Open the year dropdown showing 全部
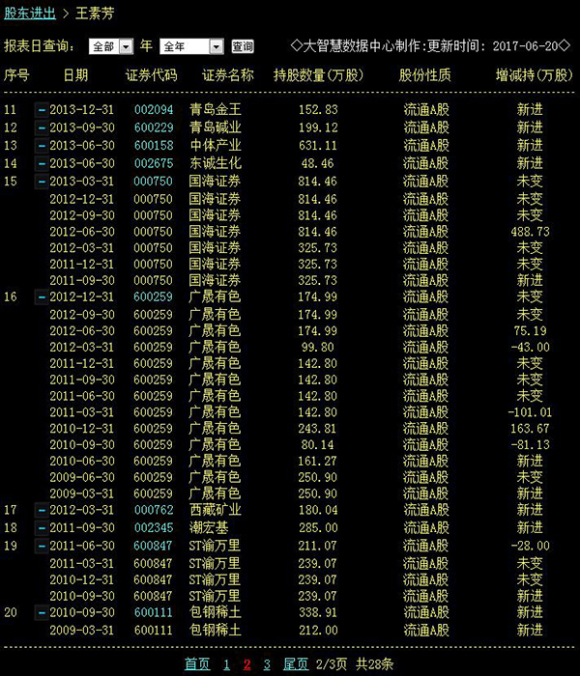The height and width of the screenshot is (676, 580). coord(111,46)
